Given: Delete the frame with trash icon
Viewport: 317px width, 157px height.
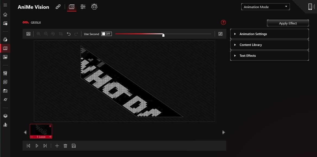Looking at the screenshot, I should tap(65, 146).
